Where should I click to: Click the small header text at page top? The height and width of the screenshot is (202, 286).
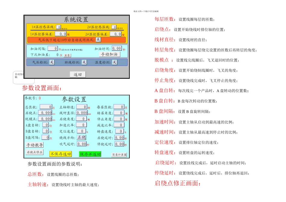pos(146,11)
